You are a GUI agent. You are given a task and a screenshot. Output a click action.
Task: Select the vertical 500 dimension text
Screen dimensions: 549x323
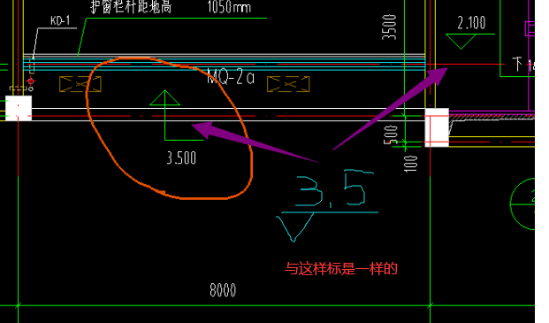coord(391,135)
